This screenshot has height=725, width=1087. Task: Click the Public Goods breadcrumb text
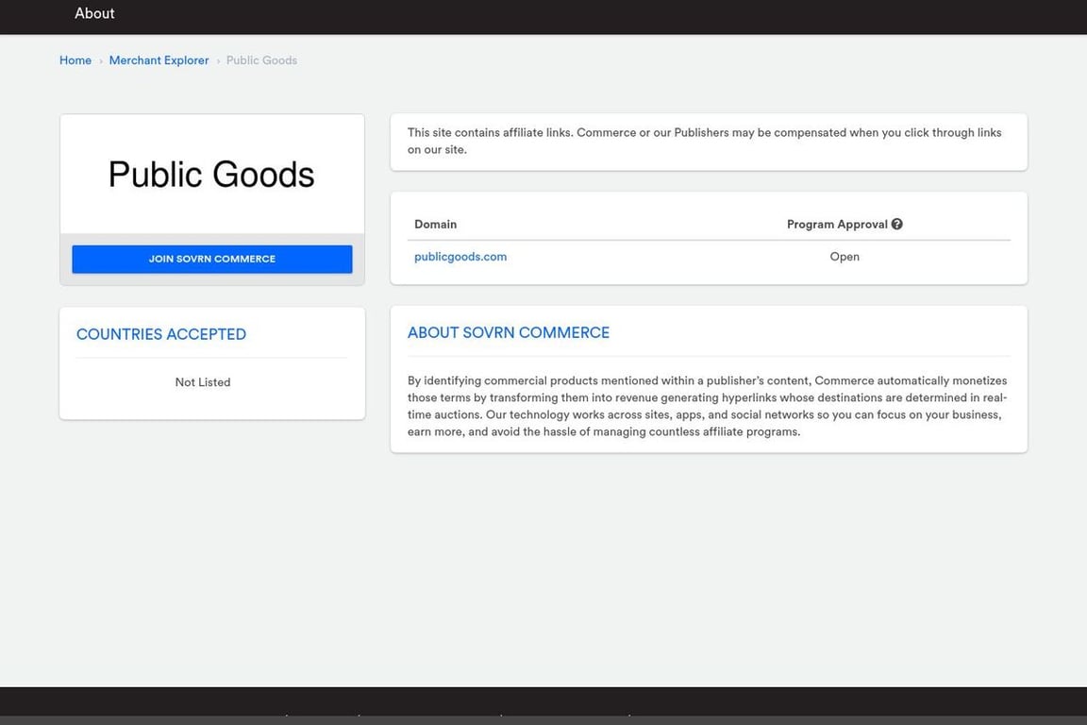click(261, 60)
